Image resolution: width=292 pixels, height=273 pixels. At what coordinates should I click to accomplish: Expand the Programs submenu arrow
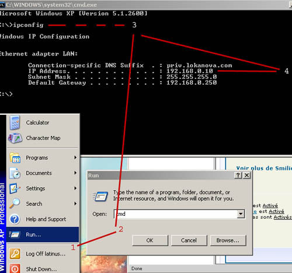75,157
